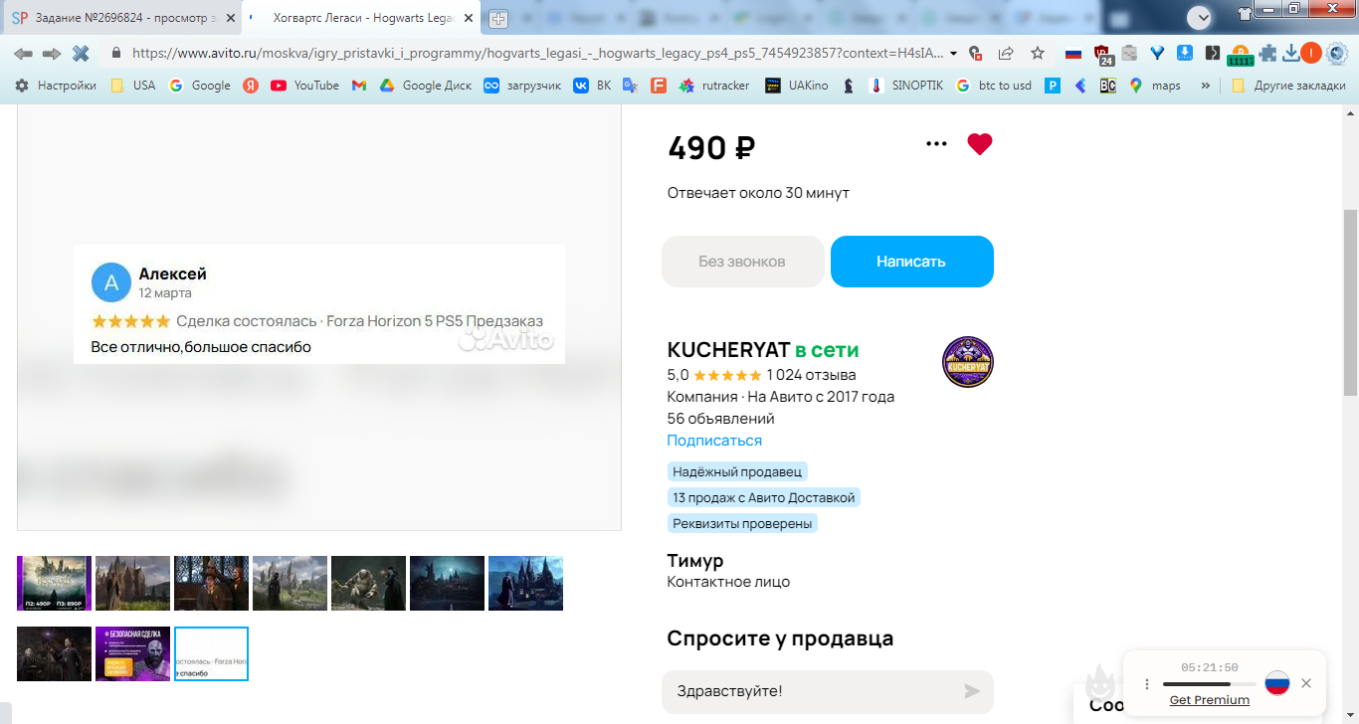The width and height of the screenshot is (1359, 724).
Task: Click the Без звонков button
Action: pos(742,262)
